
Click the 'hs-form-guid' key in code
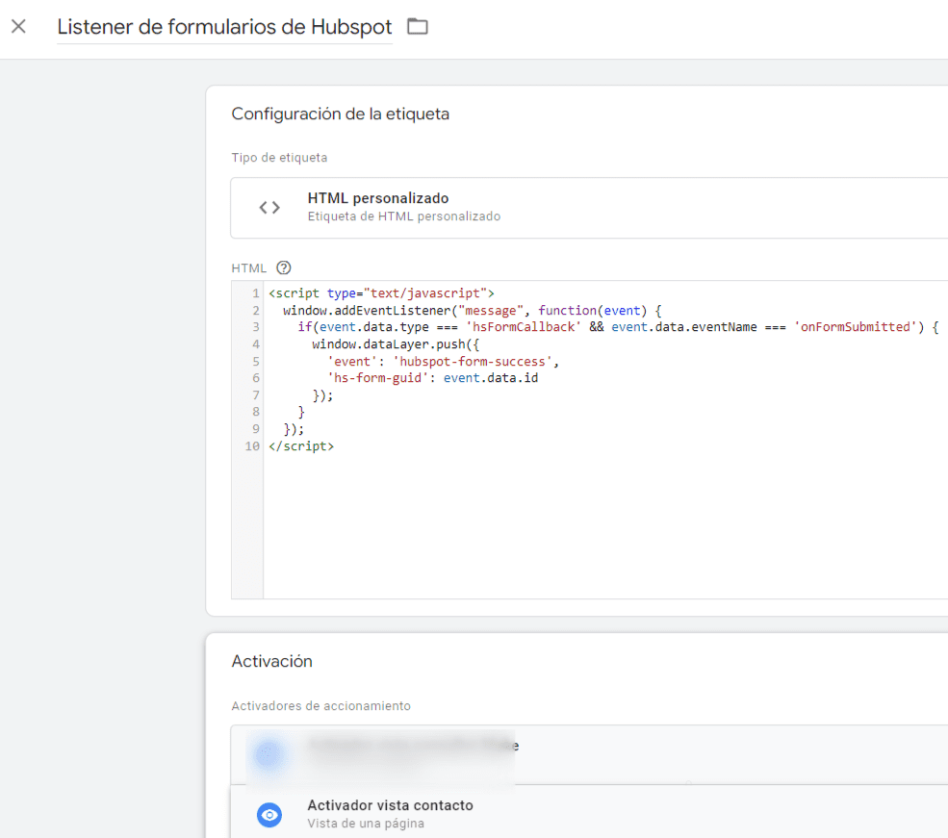[x=377, y=378]
